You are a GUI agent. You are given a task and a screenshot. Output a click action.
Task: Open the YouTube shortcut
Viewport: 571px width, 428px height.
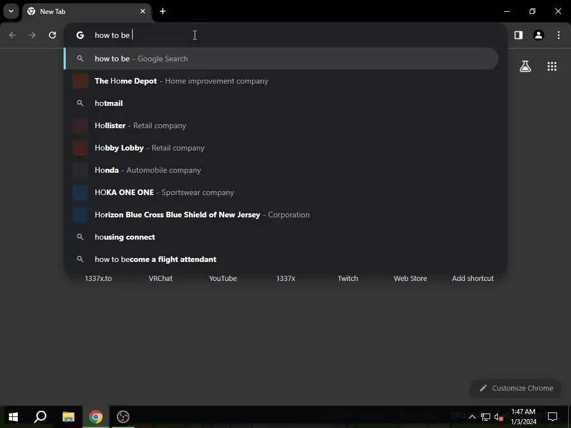(223, 279)
